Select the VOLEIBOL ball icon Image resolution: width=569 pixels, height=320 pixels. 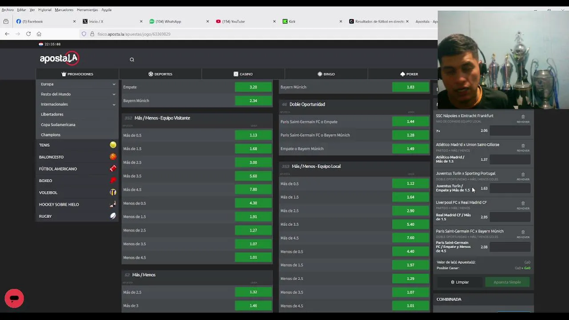[113, 192]
